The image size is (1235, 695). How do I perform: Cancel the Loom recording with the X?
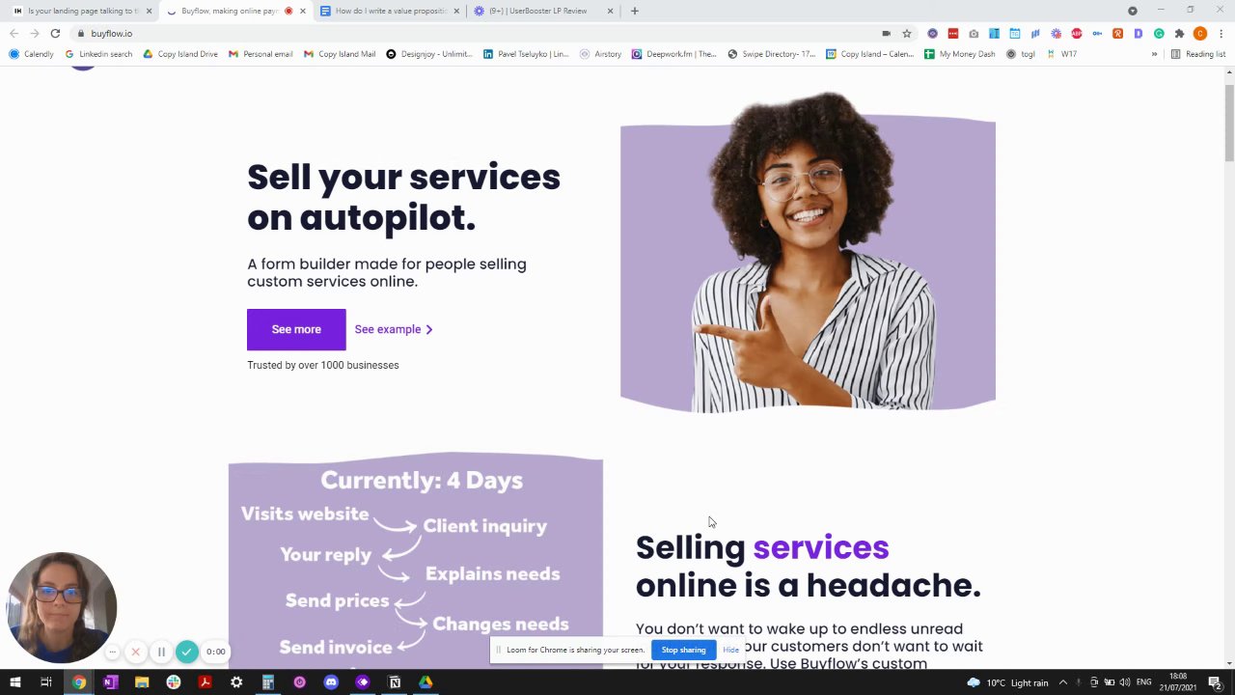(136, 652)
